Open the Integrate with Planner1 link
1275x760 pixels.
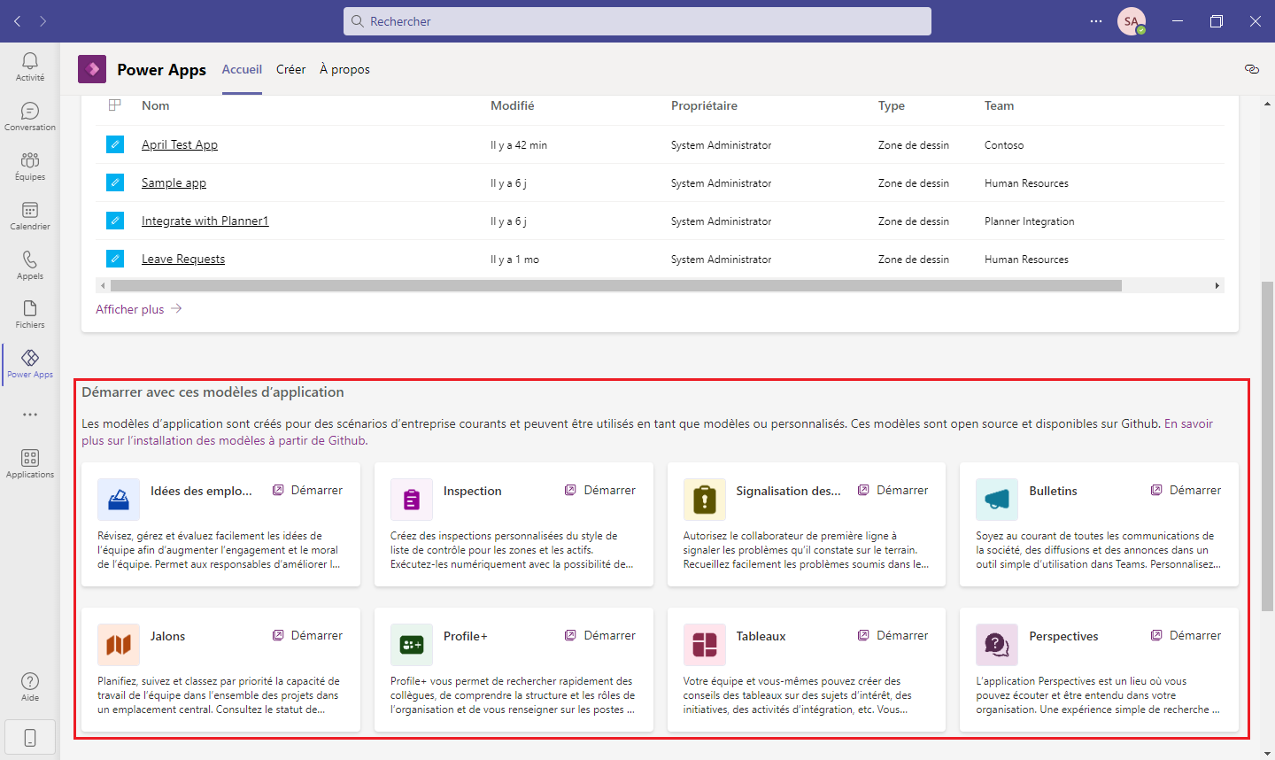coord(205,221)
